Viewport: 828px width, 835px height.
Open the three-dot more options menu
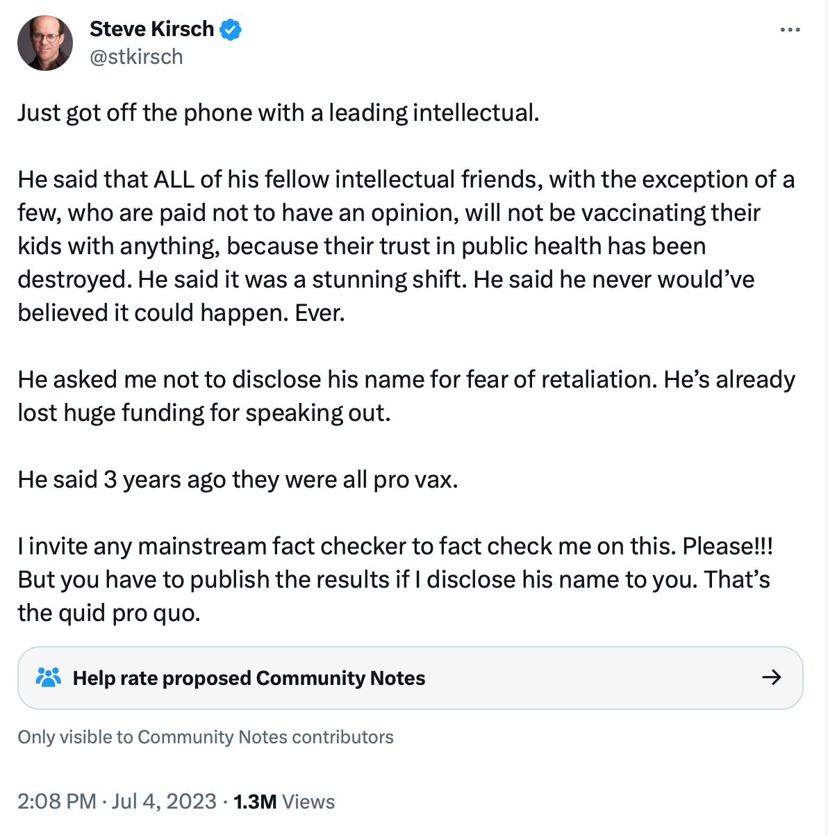(790, 30)
